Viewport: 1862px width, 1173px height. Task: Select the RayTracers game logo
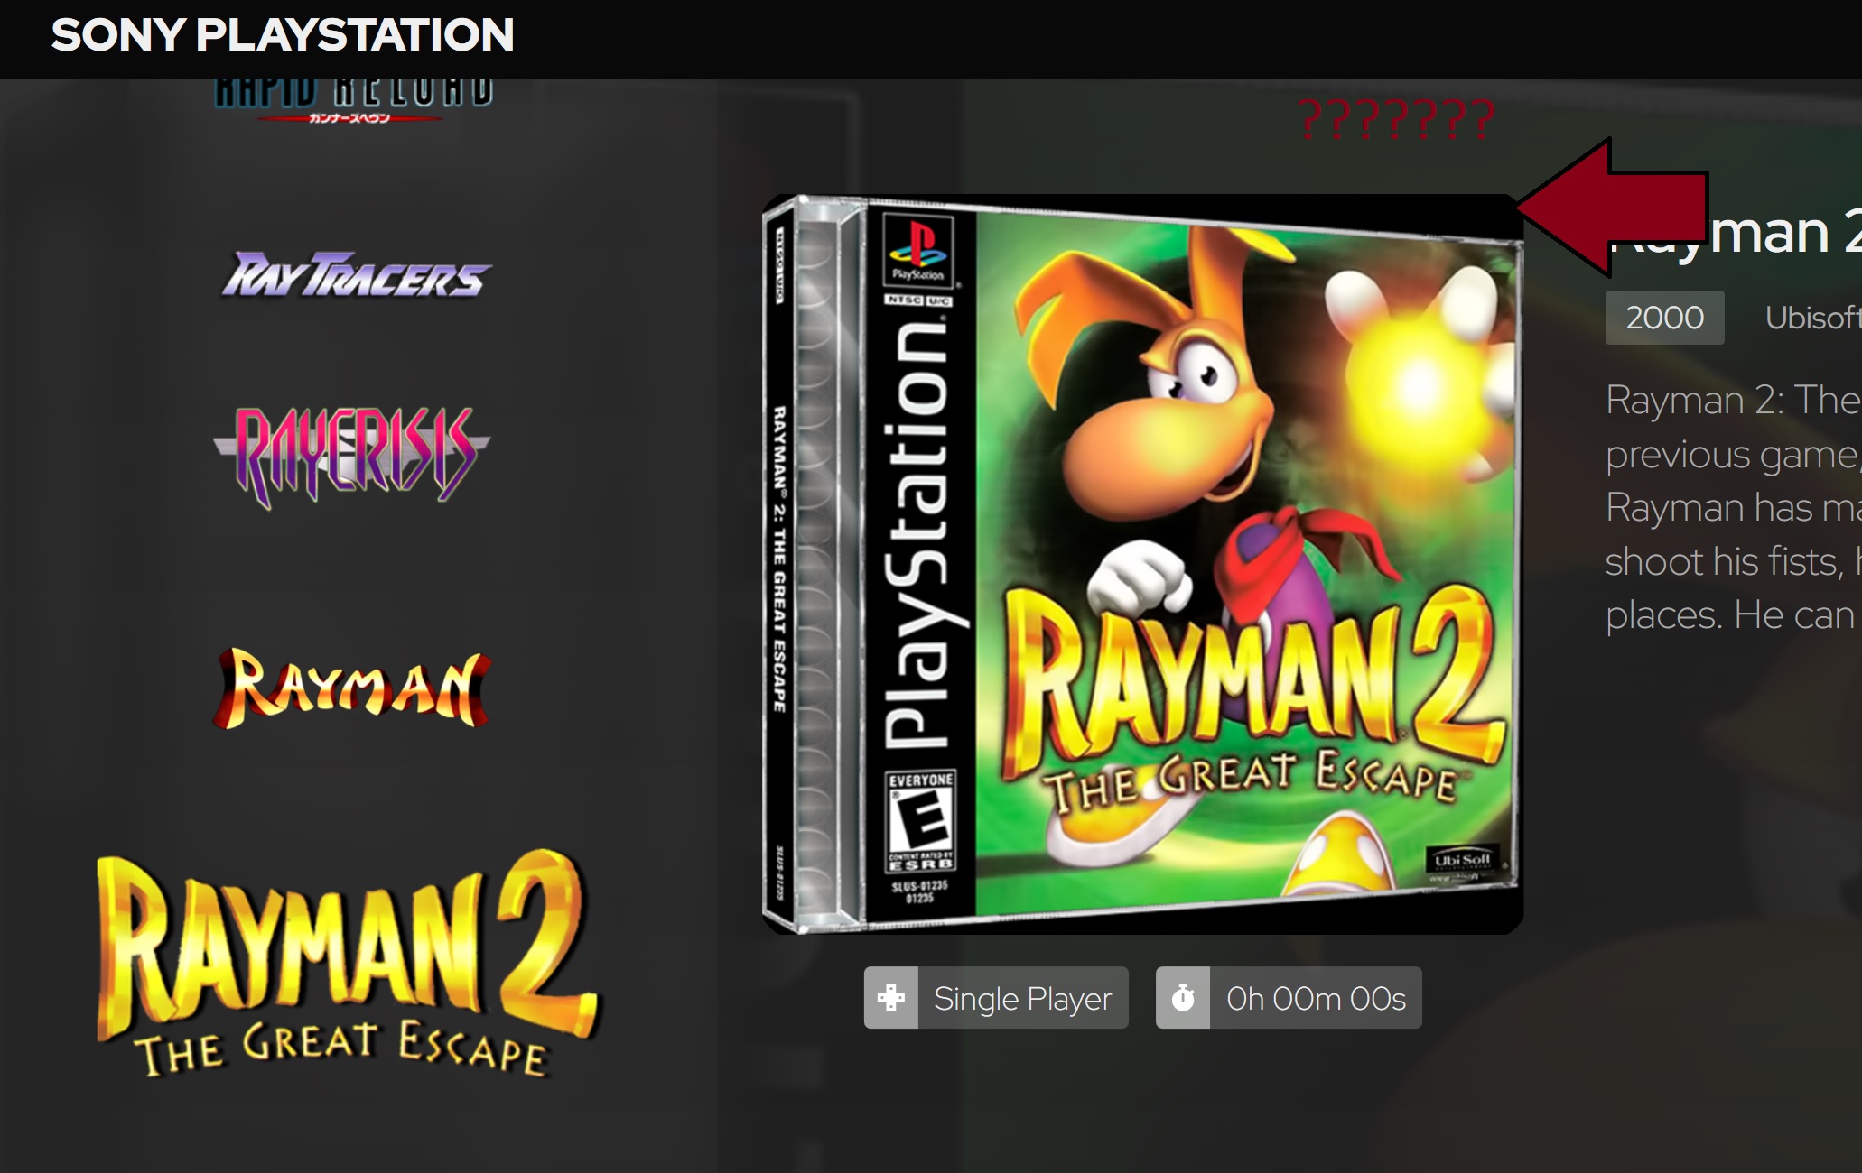coord(357,275)
